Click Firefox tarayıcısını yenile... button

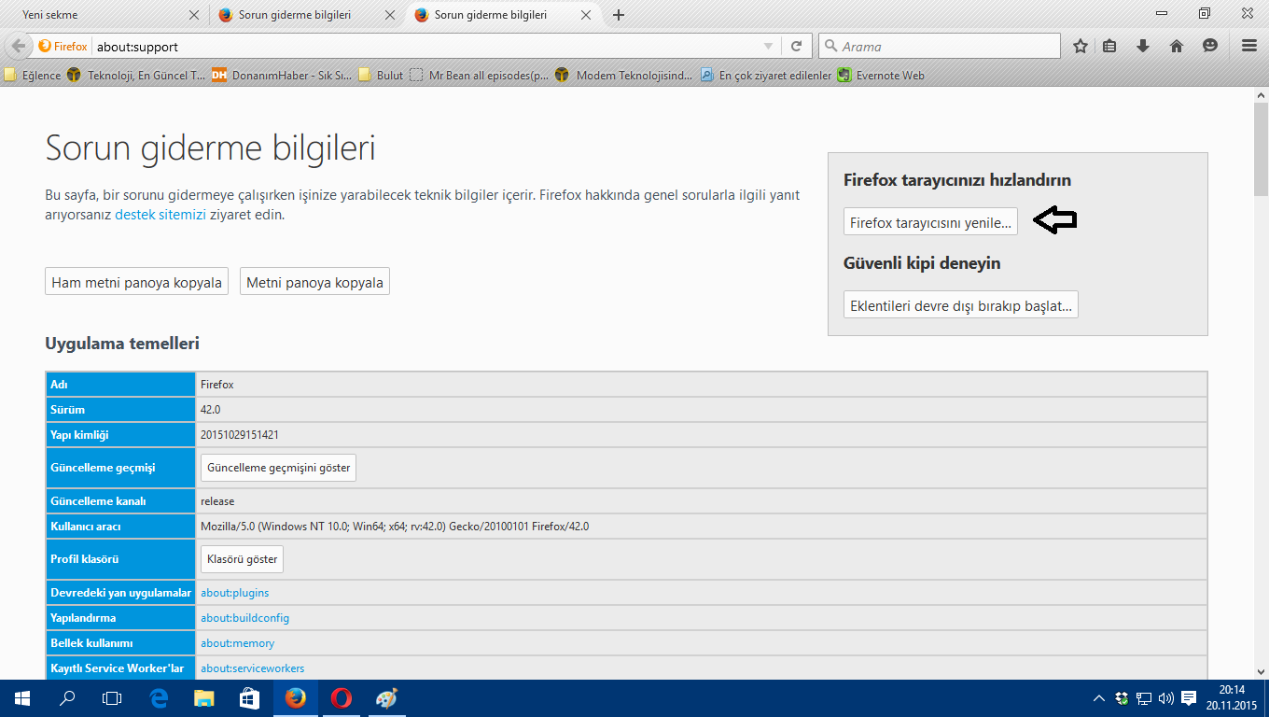[x=930, y=222]
